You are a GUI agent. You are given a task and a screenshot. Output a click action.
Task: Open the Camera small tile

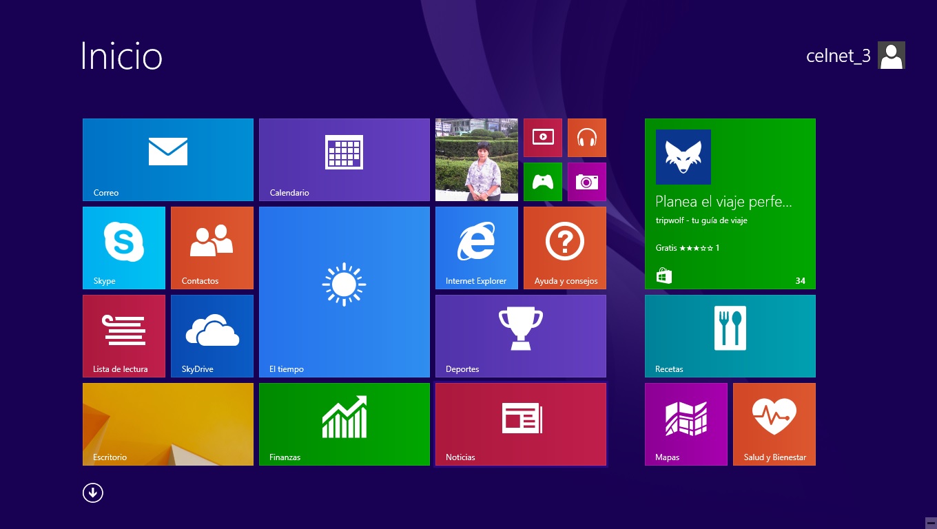pyautogui.click(x=587, y=182)
